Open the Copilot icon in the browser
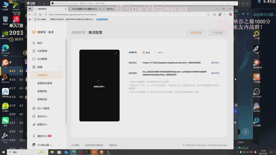Image resolution: width=276 pixels, height=155 pixels. [x=230, y=14]
